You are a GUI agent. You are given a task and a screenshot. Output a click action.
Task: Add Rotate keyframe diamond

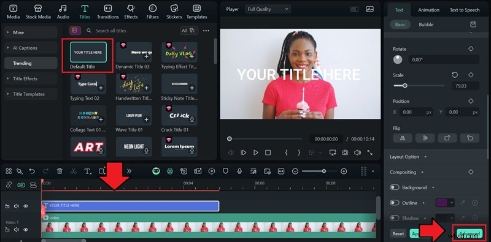tap(471, 49)
